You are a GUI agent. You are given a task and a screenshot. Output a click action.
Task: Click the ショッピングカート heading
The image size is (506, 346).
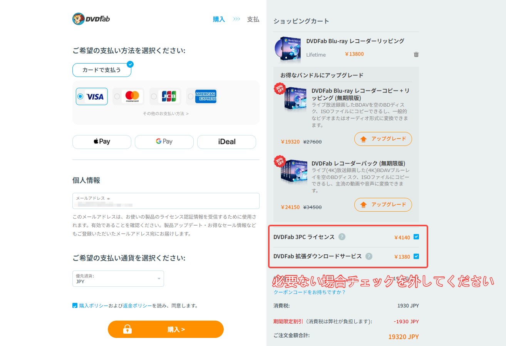click(x=301, y=21)
